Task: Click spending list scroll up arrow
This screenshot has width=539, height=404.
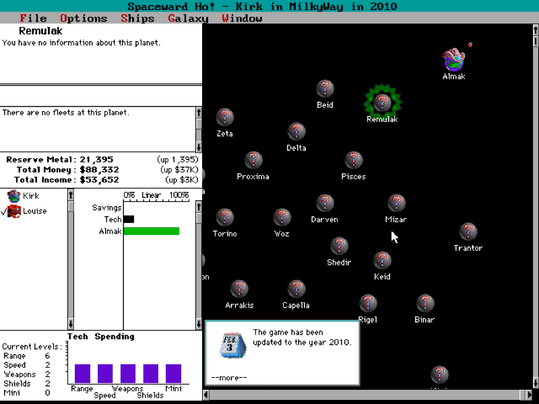Action: point(199,207)
